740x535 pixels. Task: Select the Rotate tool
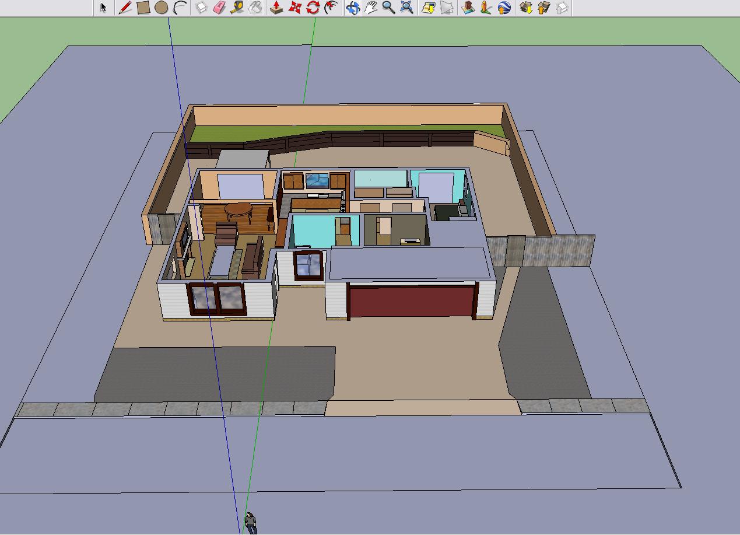point(313,8)
